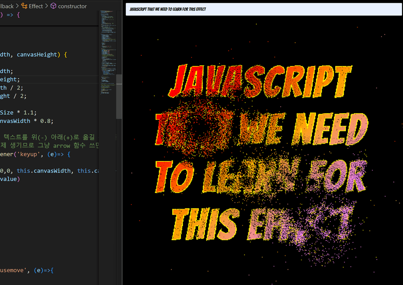The image size is (403, 285).
Task: Focus the text input above the canvas
Action: click(264, 9)
